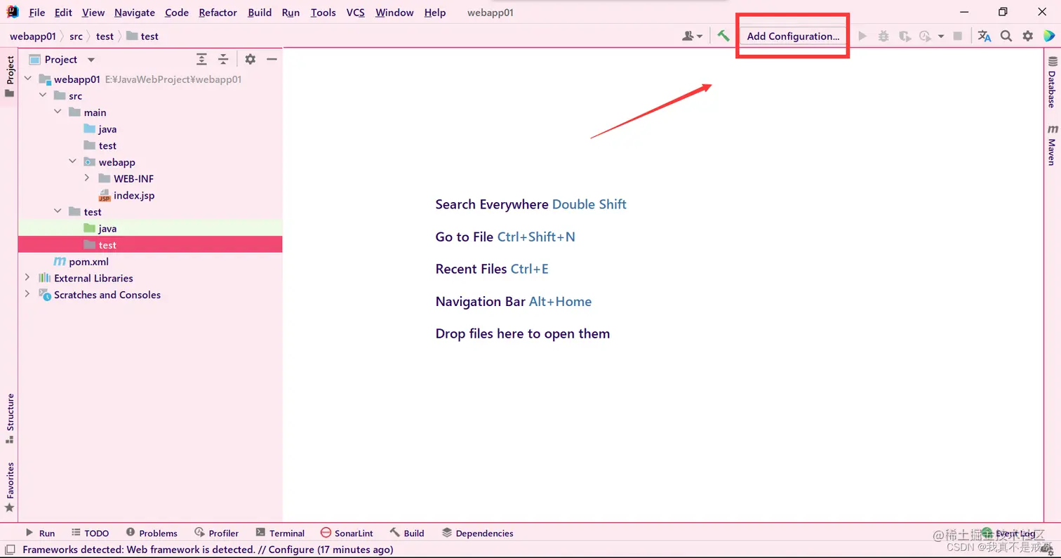This screenshot has height=558, width=1061.
Task: Open the Code menu
Action: pyautogui.click(x=177, y=13)
